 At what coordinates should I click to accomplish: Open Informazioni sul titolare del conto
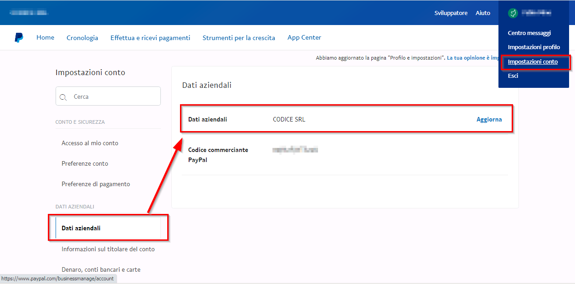pos(108,249)
